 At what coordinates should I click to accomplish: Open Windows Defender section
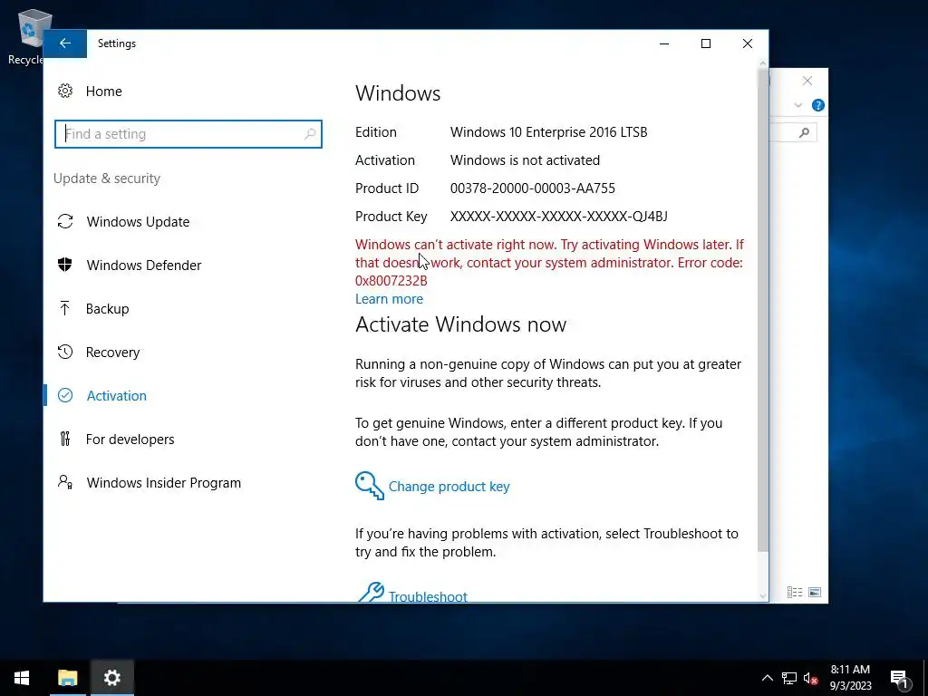pyautogui.click(x=144, y=266)
